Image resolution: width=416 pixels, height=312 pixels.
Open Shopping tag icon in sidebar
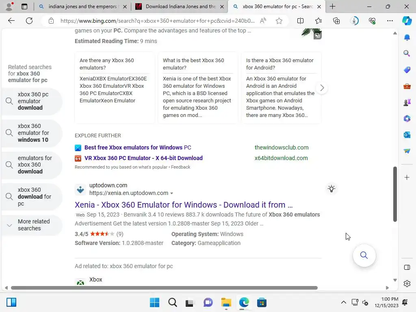[407, 70]
